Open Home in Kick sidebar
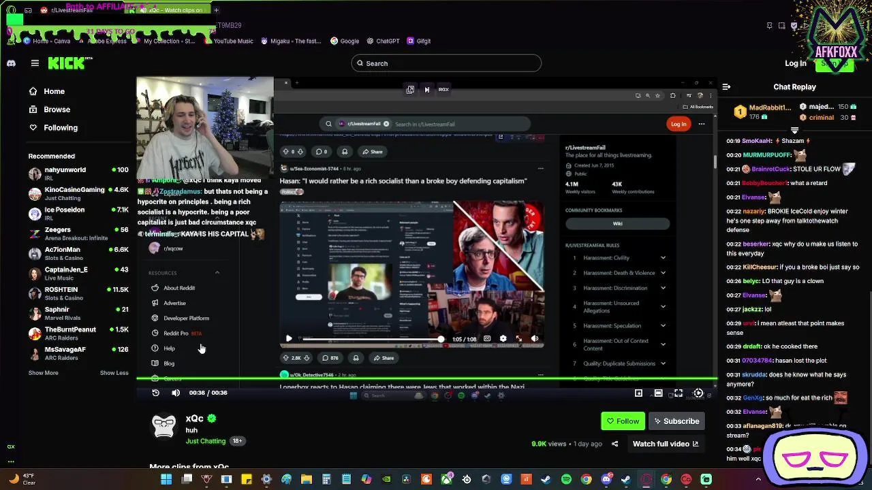The width and height of the screenshot is (872, 490). tap(47, 91)
